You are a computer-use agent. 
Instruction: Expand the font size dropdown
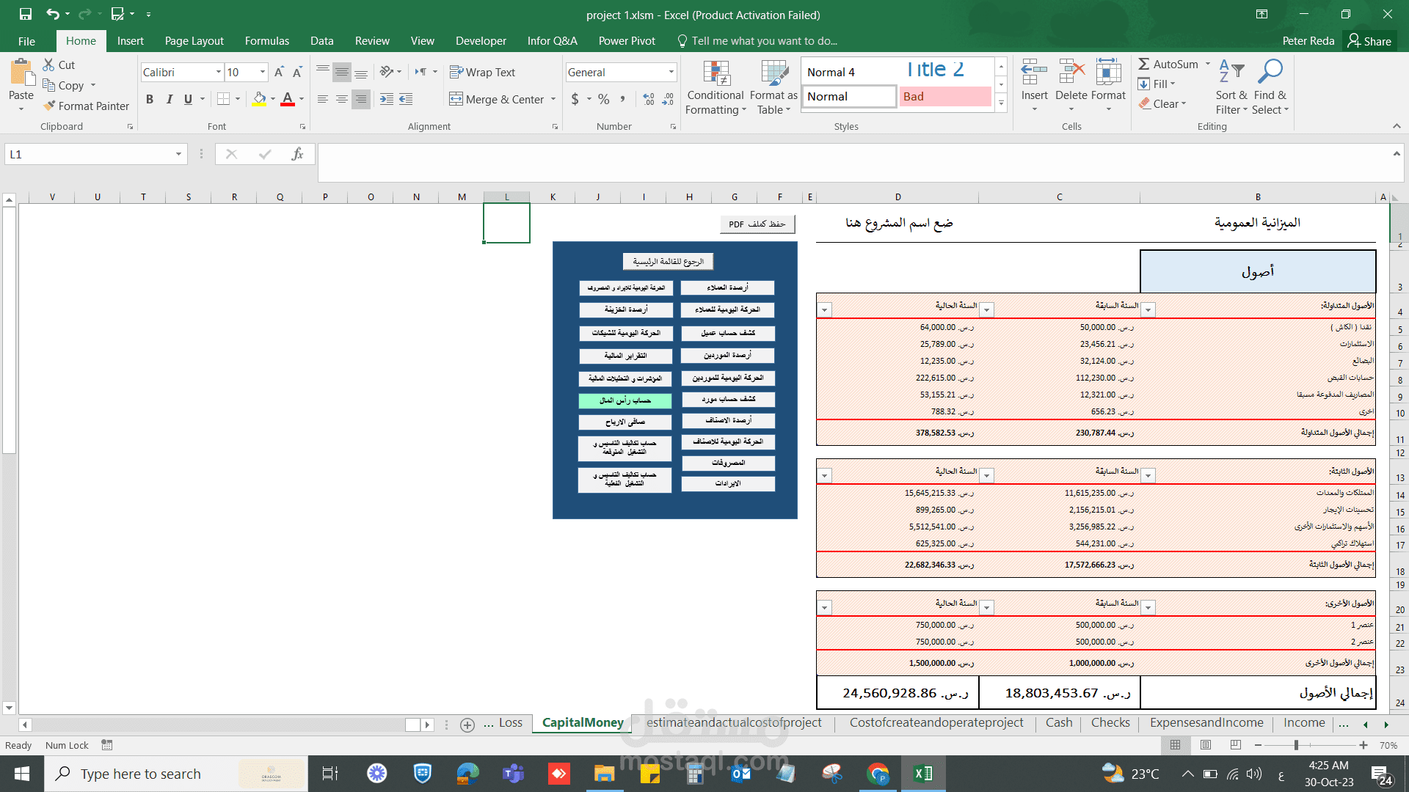coord(262,72)
